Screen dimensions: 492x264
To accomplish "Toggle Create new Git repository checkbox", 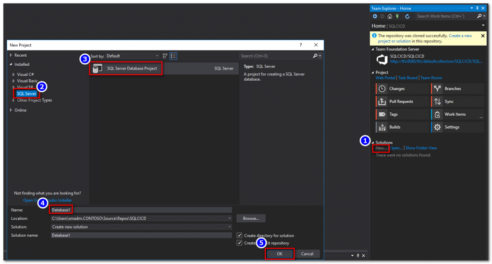I will click(x=239, y=243).
